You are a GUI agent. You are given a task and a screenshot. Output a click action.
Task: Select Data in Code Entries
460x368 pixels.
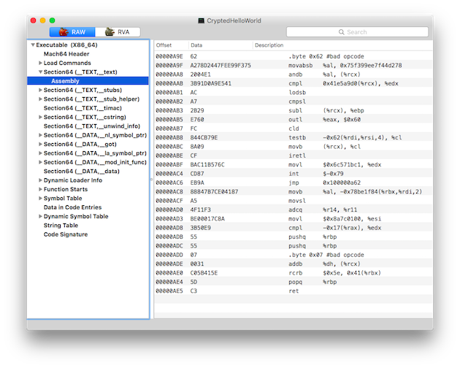coord(72,207)
